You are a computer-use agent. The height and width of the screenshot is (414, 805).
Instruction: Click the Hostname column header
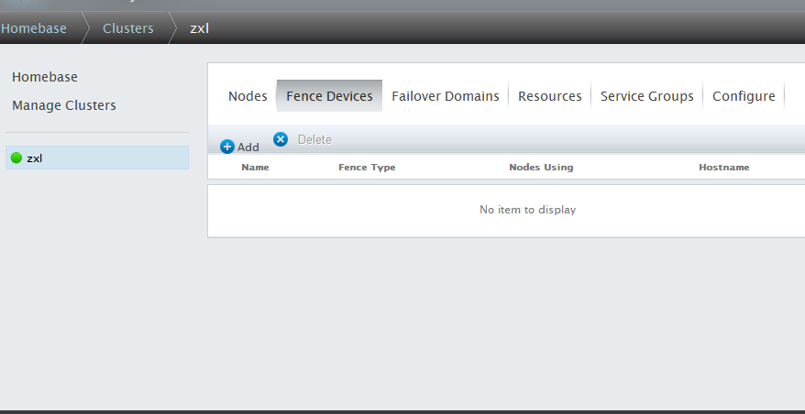coord(724,168)
